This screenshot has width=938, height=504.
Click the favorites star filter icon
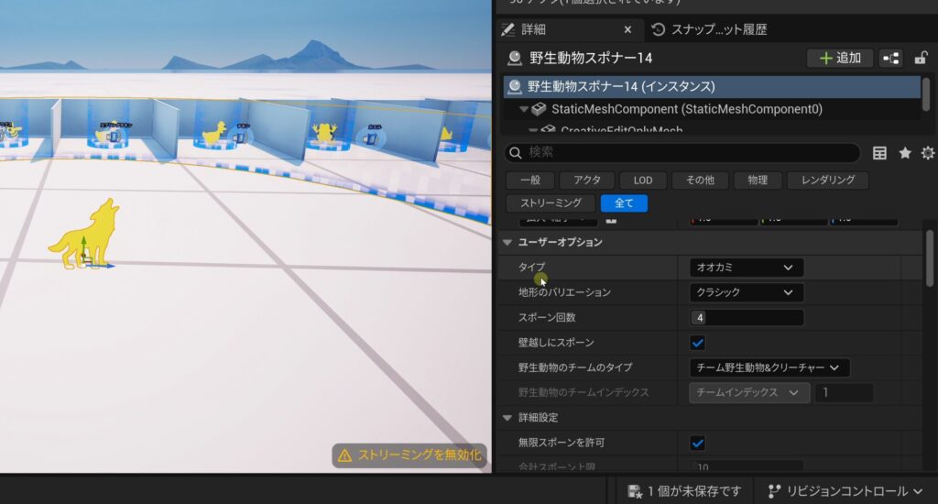click(905, 153)
